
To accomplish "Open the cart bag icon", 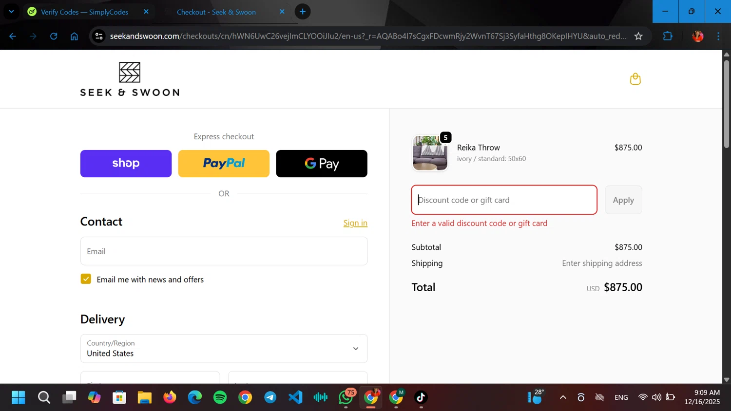I will 635,79.
